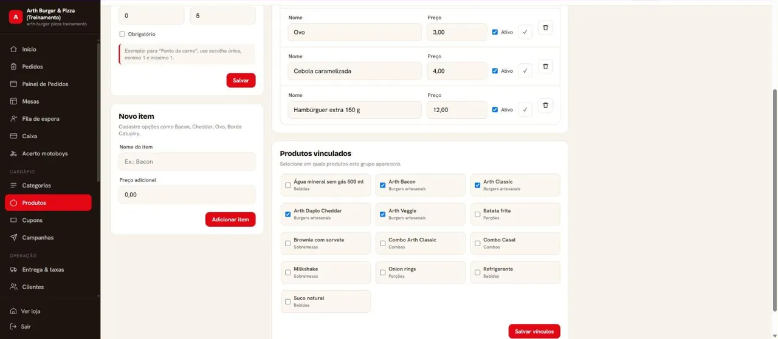Click the price field showing 12,00
Image resolution: width=778 pixels, height=339 pixels.
click(456, 110)
